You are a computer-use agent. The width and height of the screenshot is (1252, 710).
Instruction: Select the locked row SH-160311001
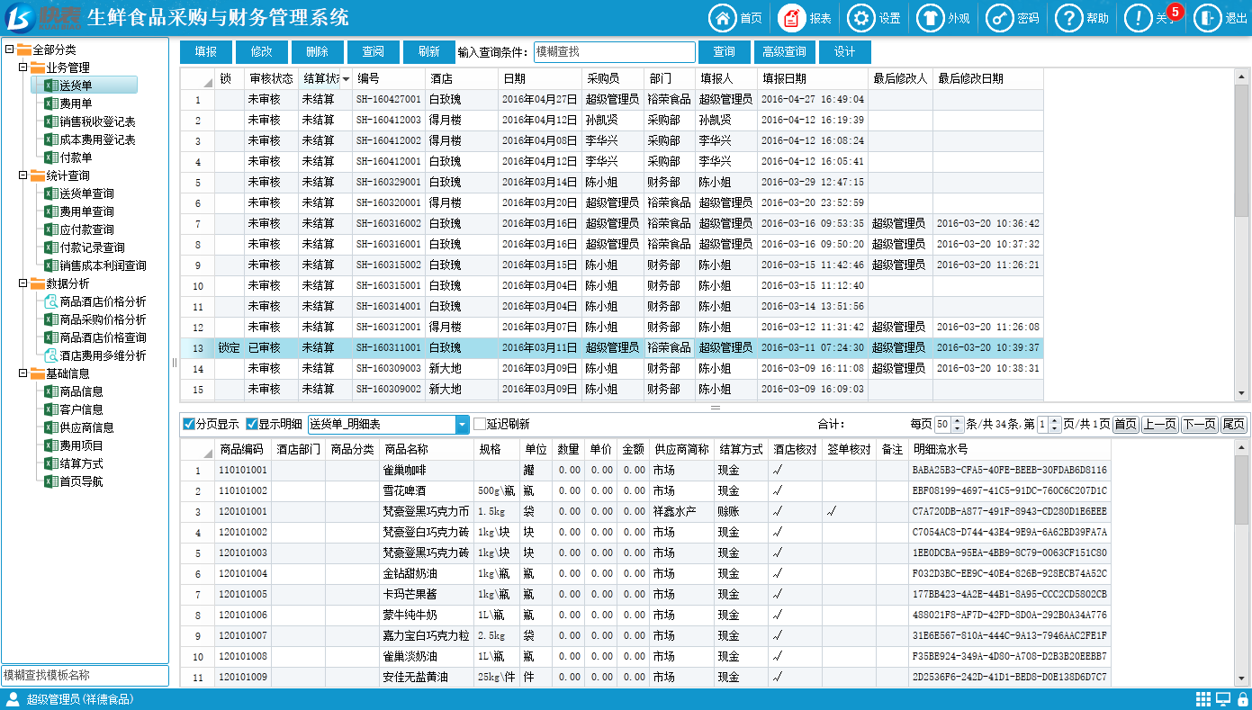[x=612, y=347]
